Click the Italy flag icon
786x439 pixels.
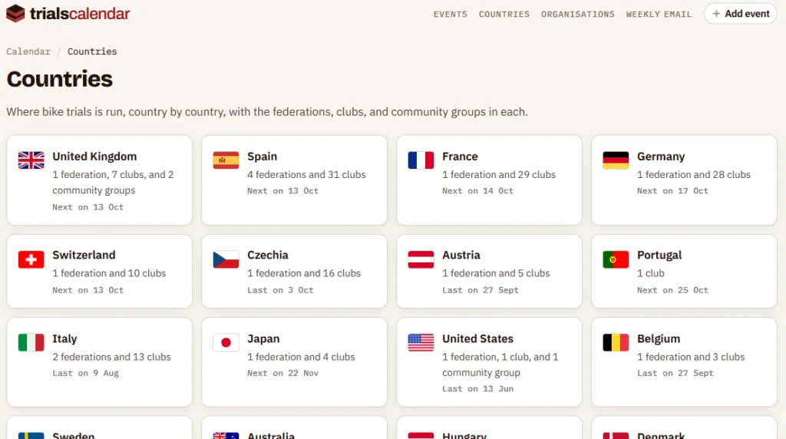pos(31,343)
